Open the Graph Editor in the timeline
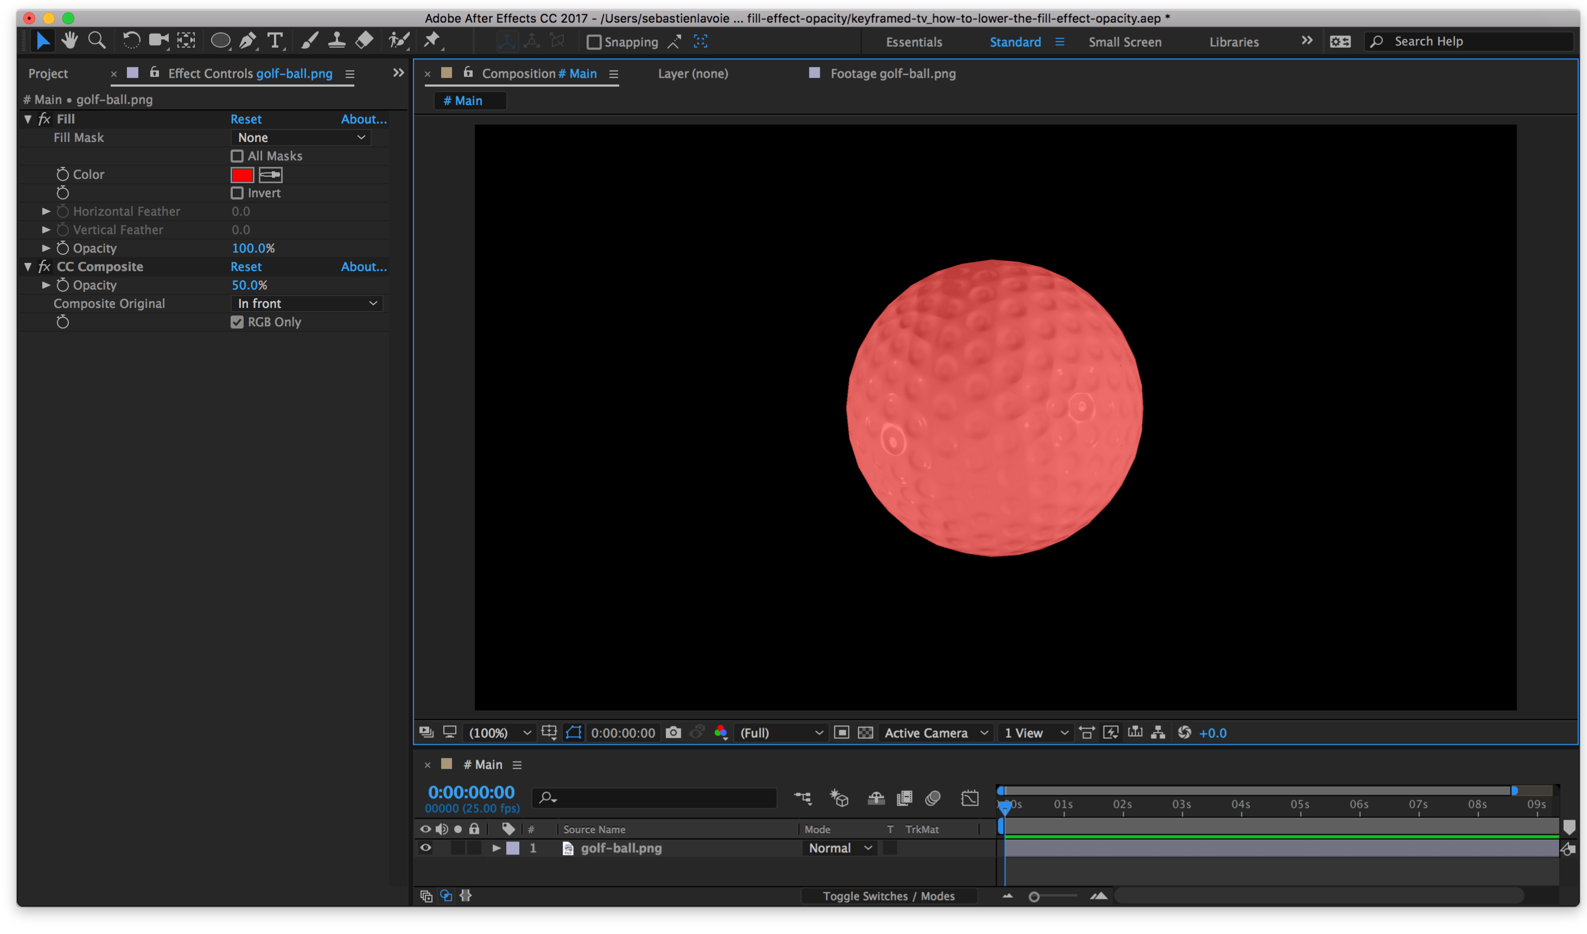This screenshot has width=1587, height=934. click(970, 797)
